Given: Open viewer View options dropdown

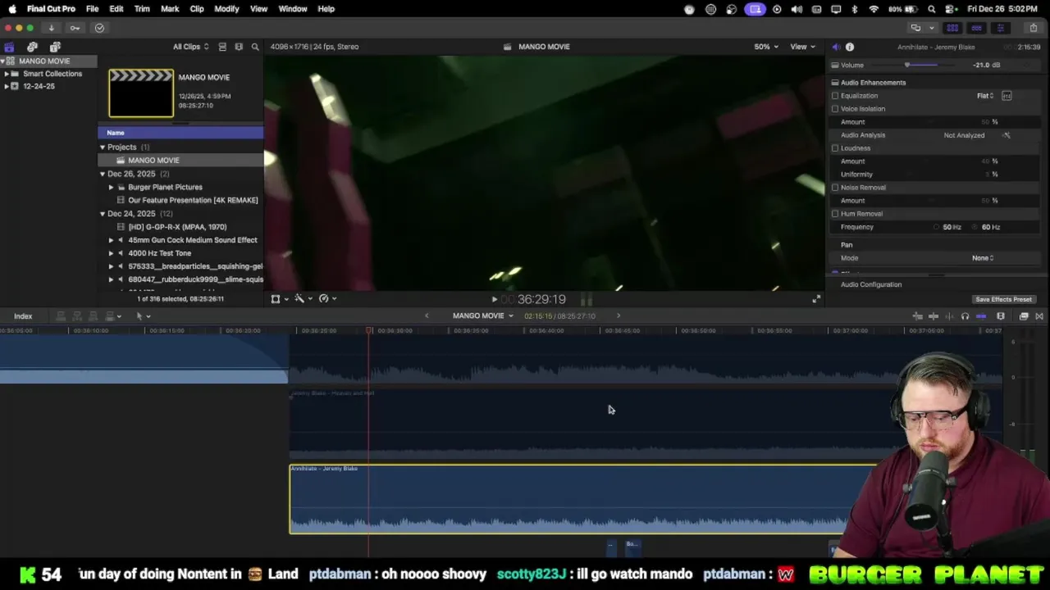Looking at the screenshot, I should (x=802, y=47).
